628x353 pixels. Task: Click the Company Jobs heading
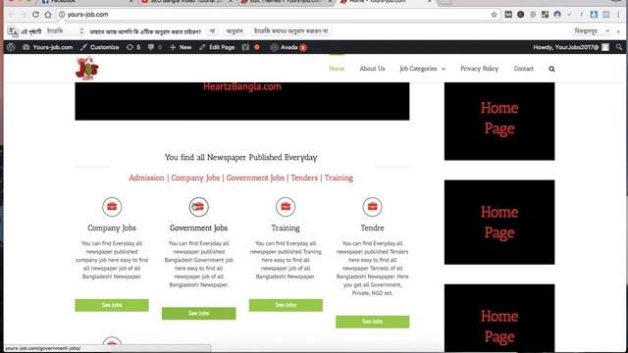112,228
